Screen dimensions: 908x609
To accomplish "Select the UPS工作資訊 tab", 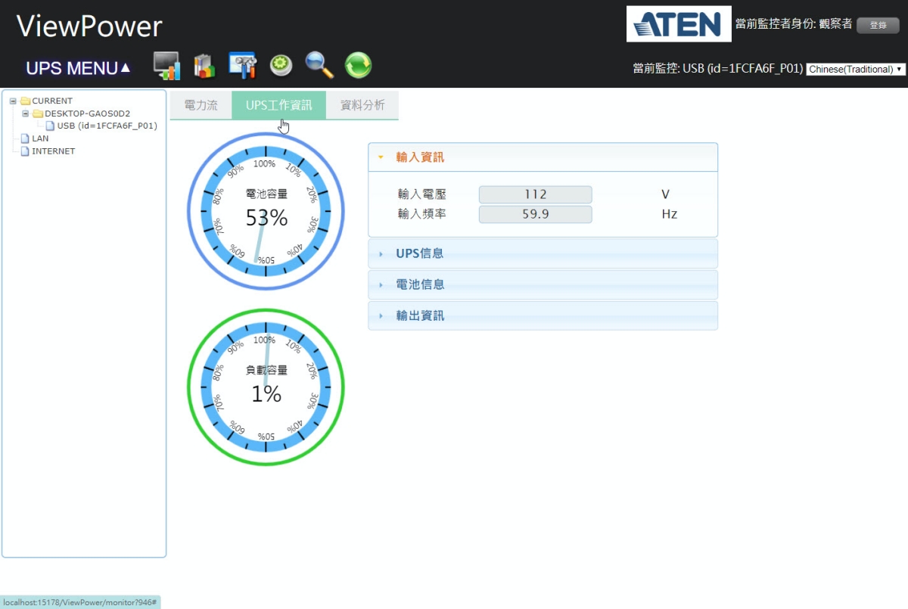I will (x=278, y=105).
